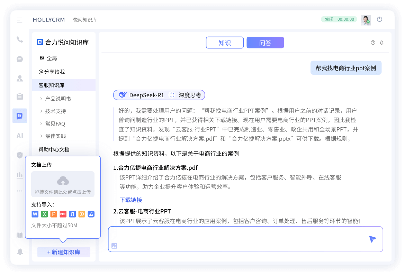405x275 pixels.
Task: Click the 拖拽文件到此处或点击上传 drop zone
Action: click(63, 184)
